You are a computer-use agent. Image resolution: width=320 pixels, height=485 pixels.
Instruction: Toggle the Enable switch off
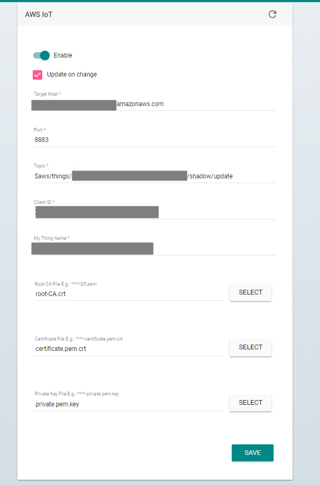[x=42, y=55]
